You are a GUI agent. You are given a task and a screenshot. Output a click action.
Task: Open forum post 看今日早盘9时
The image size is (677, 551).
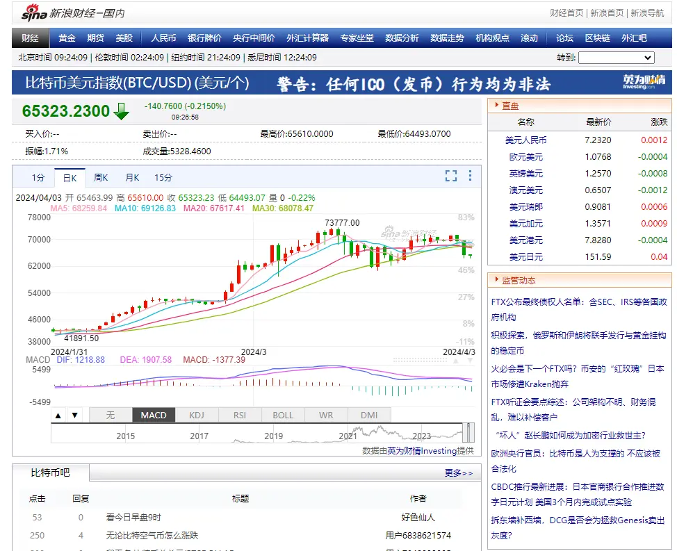(133, 518)
